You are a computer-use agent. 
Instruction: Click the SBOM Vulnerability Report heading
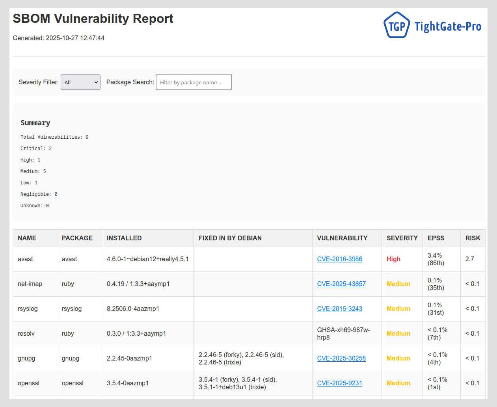point(93,19)
